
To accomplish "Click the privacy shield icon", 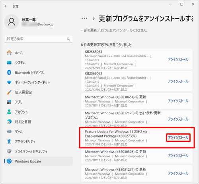I will click(x=9, y=151).
